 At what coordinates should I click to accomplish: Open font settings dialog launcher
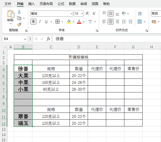97,31
